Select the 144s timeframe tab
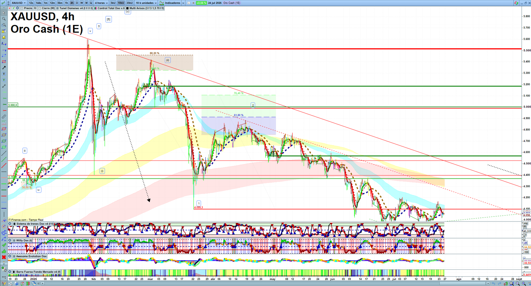Screen dimensions: 531x286 click(38, 3)
